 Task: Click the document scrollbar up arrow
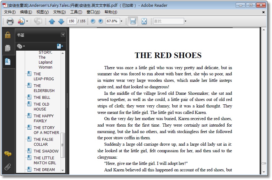click(x=264, y=30)
